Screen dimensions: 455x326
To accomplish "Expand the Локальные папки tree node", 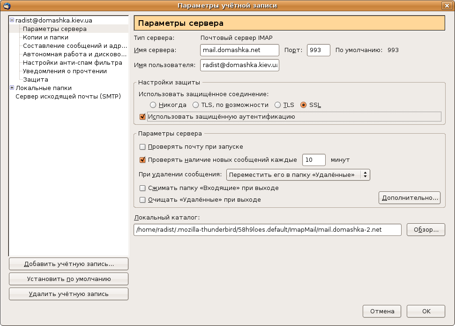I will coord(12,88).
